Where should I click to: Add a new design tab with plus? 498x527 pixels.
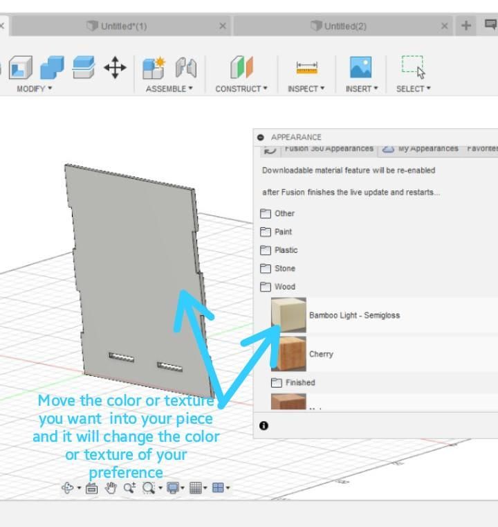[466, 26]
